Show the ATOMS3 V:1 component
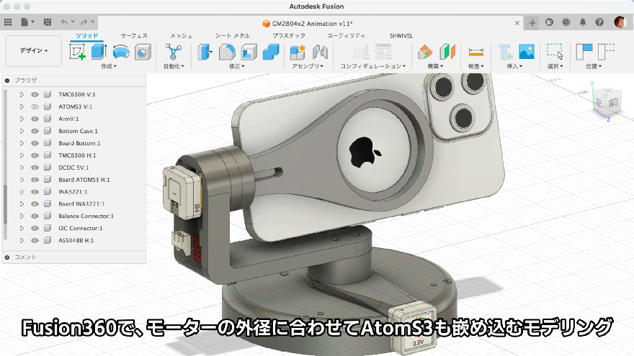The height and width of the screenshot is (356, 634). click(35, 106)
